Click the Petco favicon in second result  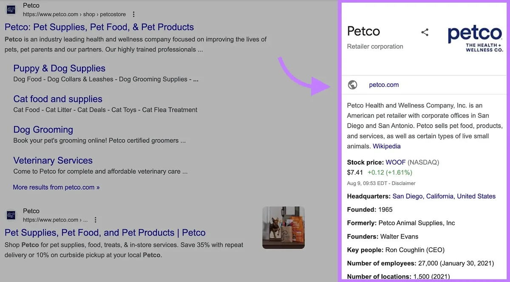(x=11, y=215)
